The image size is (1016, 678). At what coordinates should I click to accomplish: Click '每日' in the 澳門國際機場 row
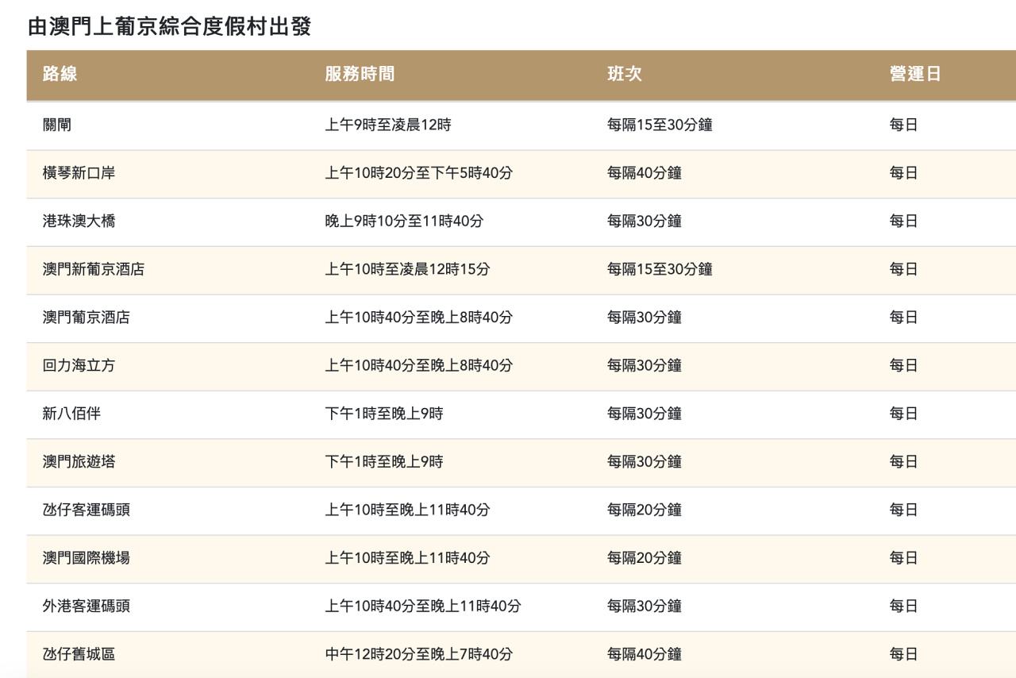pyautogui.click(x=903, y=558)
